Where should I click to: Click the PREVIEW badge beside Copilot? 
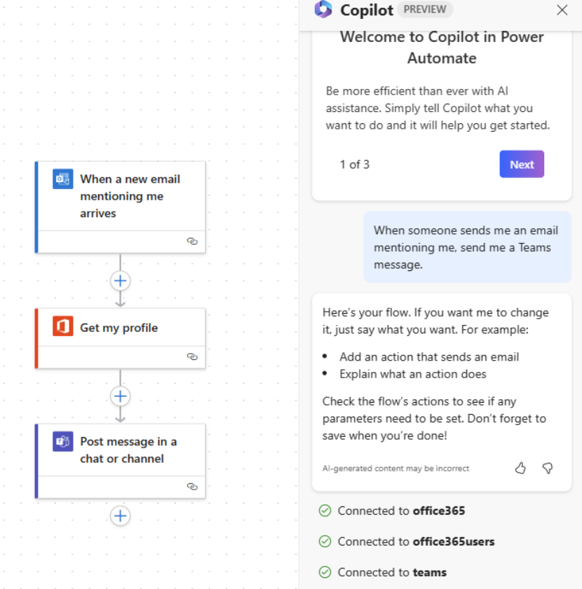[x=425, y=10]
